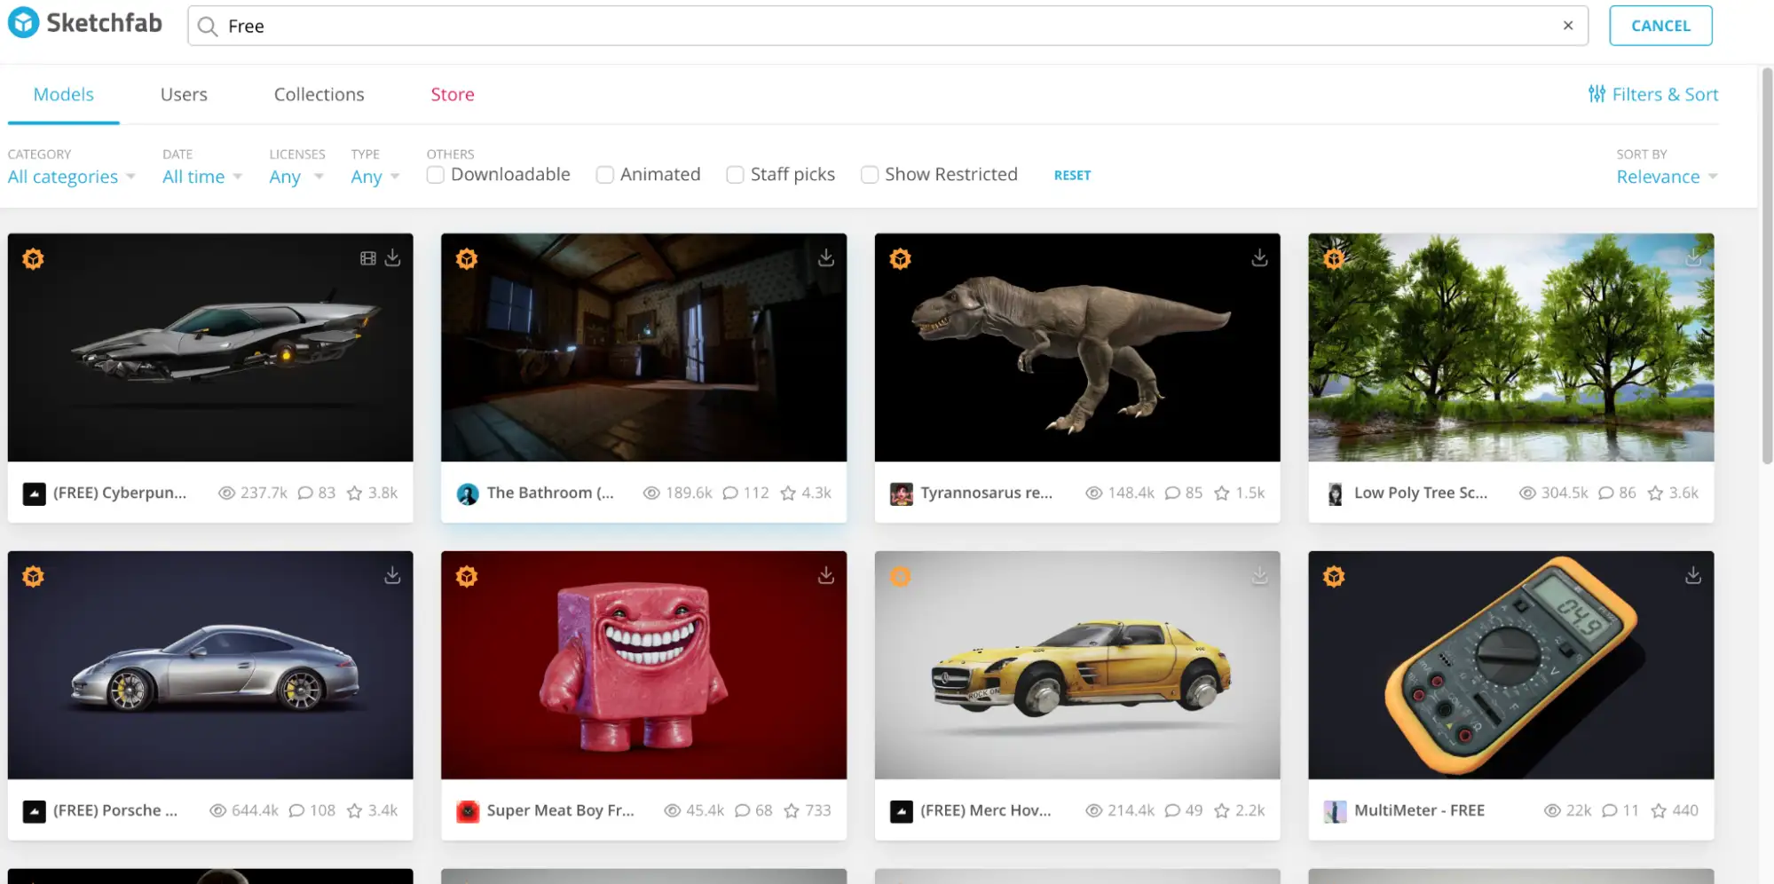Click staff pick badge on Cyberpunk car thumbnail
The height and width of the screenshot is (884, 1774).
click(x=33, y=259)
